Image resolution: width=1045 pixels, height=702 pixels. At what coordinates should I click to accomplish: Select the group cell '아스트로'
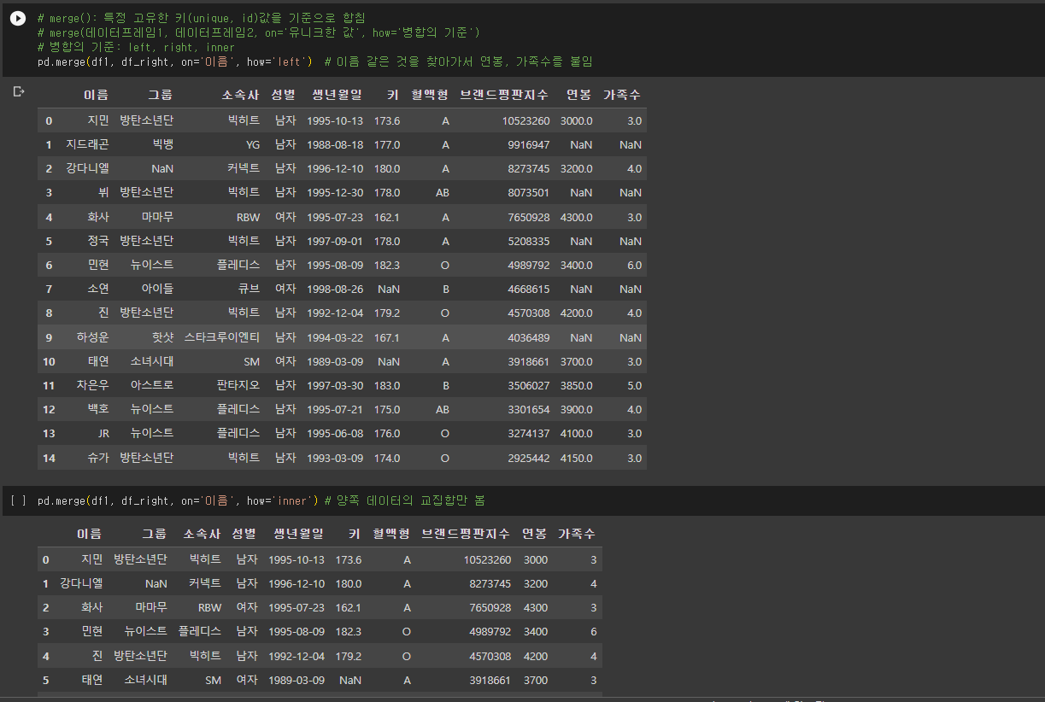(x=152, y=385)
